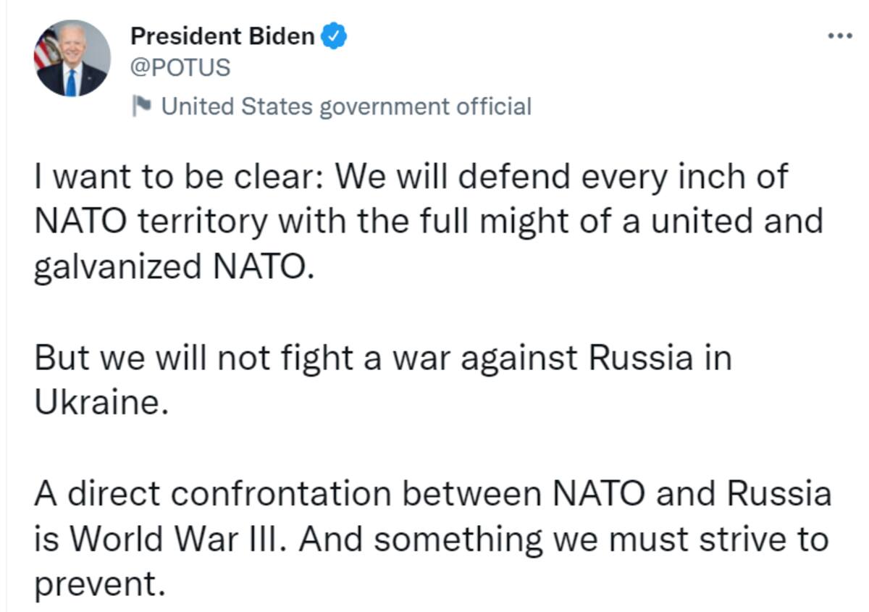
Task: Click the blue verified checkmark badge
Action: 334,35
